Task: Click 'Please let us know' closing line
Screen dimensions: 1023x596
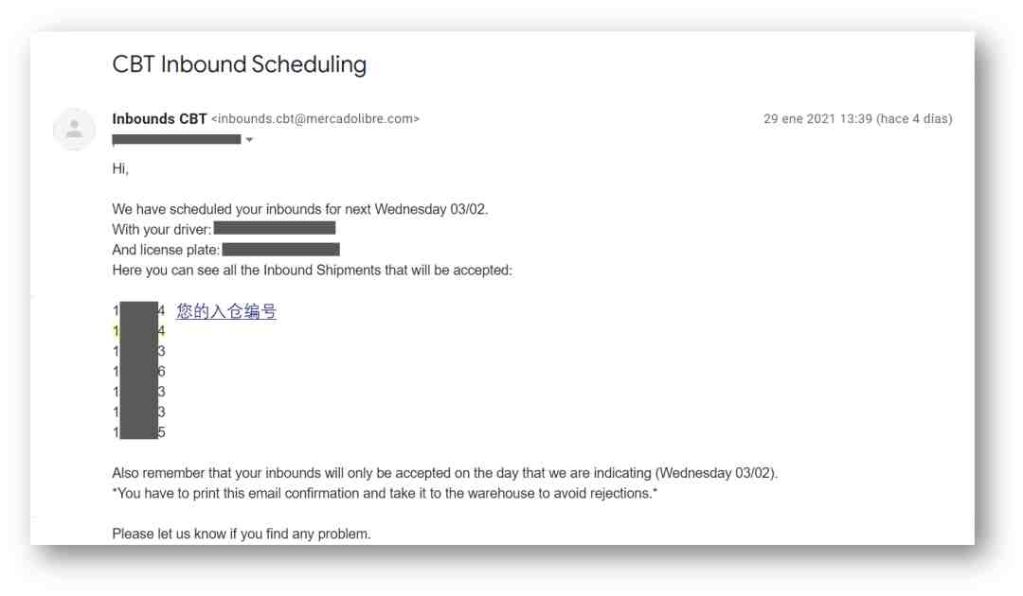Action: pos(242,534)
